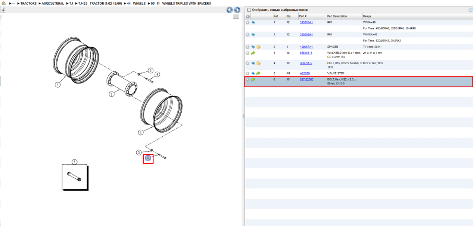
Task: Add BOLT 86639172 via its plus icon
Action: pos(248,63)
